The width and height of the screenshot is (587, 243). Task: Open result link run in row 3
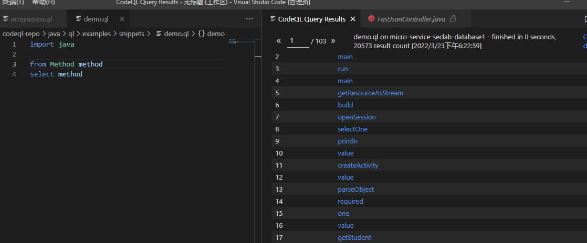coord(342,69)
